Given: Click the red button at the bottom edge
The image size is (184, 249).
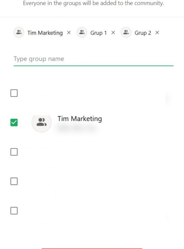Looking at the screenshot, I should click(92, 248).
